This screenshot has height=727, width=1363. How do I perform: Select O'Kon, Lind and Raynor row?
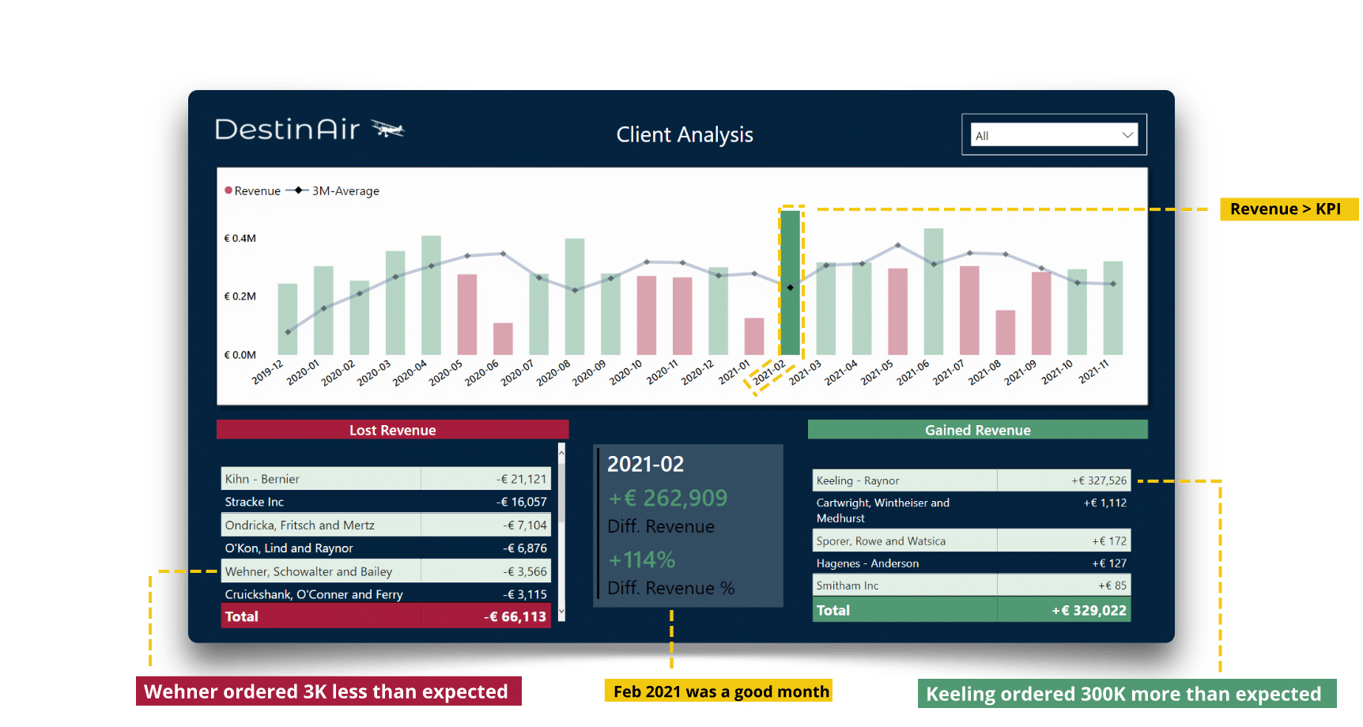[386, 548]
